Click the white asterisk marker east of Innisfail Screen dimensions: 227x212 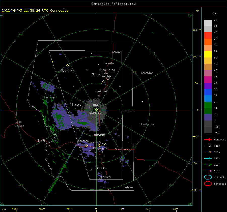[120, 86]
